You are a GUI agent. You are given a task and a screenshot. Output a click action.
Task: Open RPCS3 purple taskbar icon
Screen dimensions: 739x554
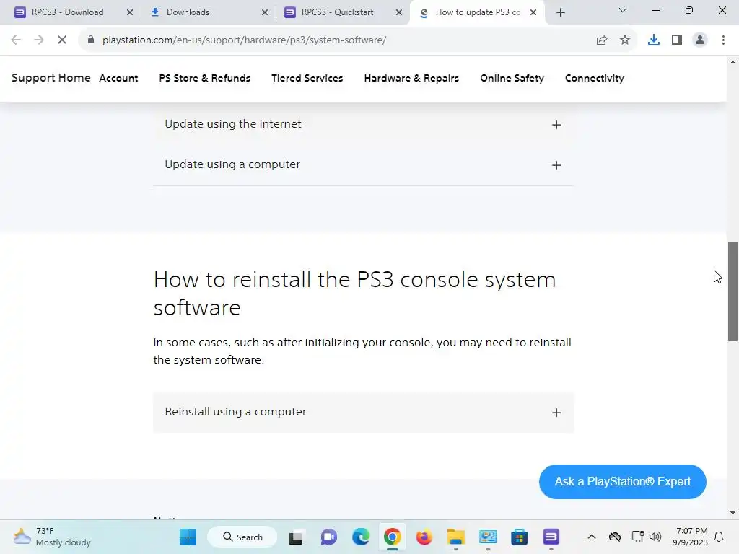click(x=551, y=537)
